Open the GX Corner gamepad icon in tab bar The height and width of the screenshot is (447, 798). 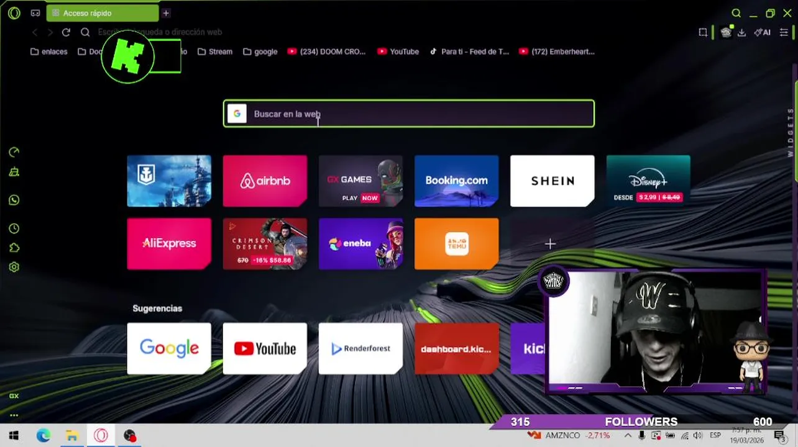pos(35,13)
